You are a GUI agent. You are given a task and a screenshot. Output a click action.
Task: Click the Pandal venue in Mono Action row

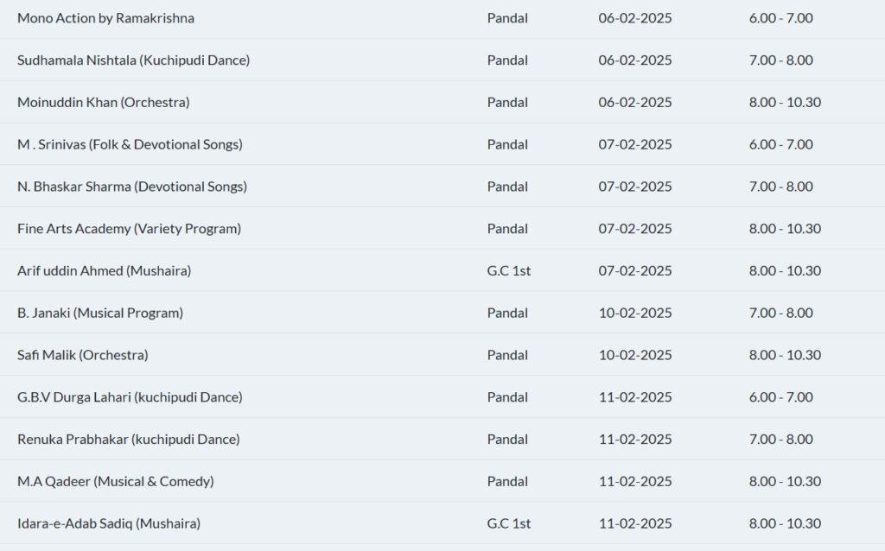click(507, 18)
